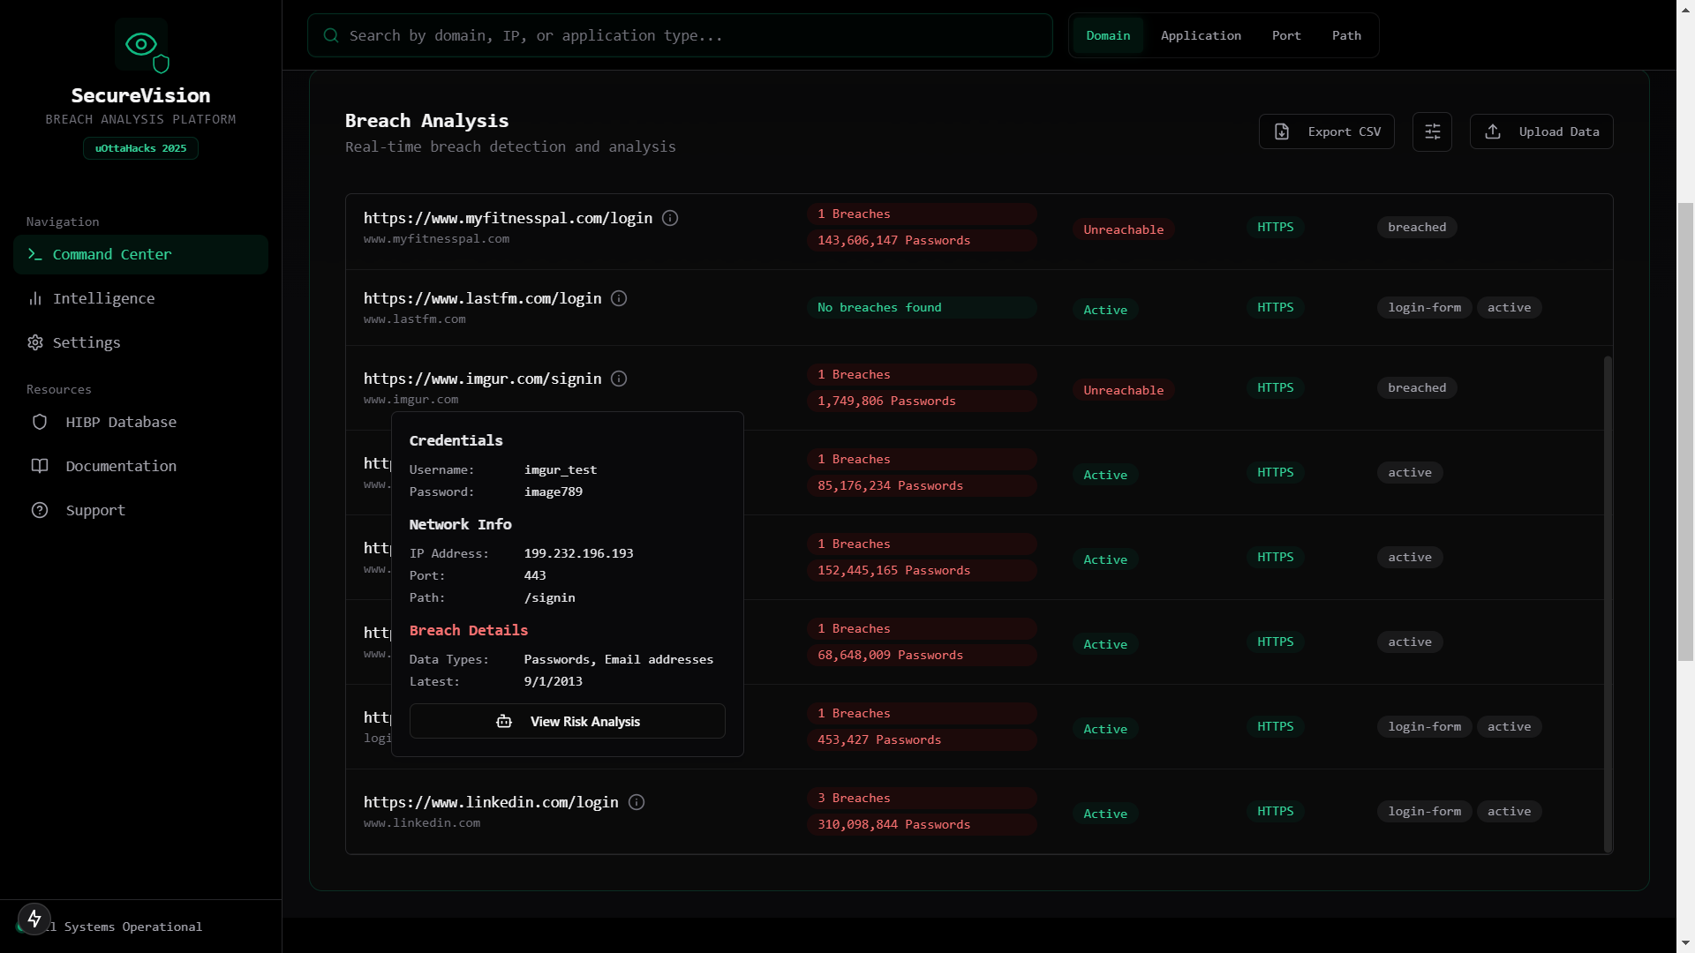Screen dimensions: 1695x953
Task: Click the SecureVision eye logo
Action: point(141,44)
